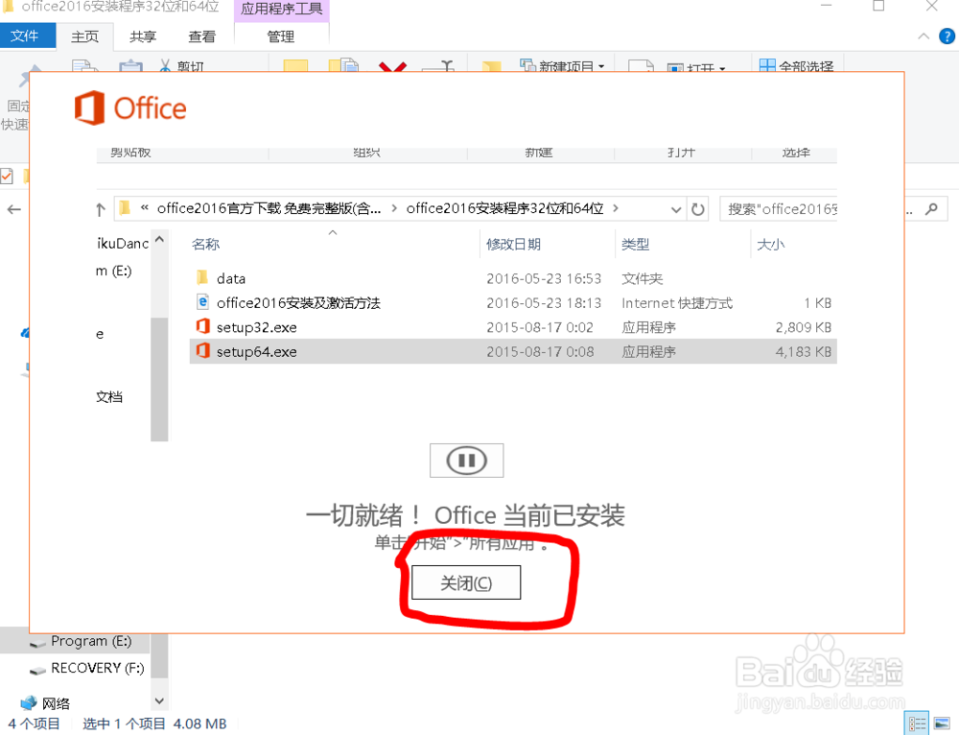Click the 选中 1 个项目 4.08 MB status text

coord(154,724)
